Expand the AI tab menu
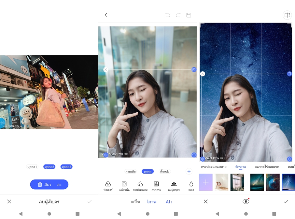 pos(169,202)
